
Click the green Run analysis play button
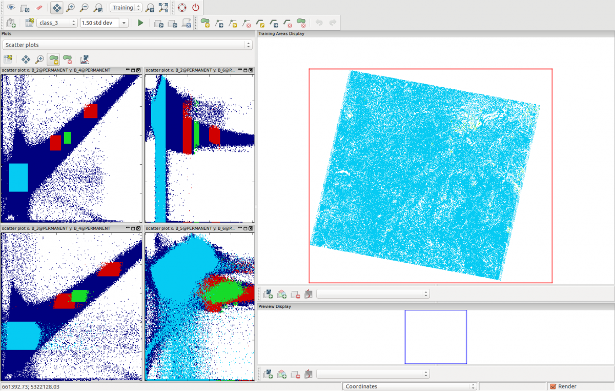[140, 23]
